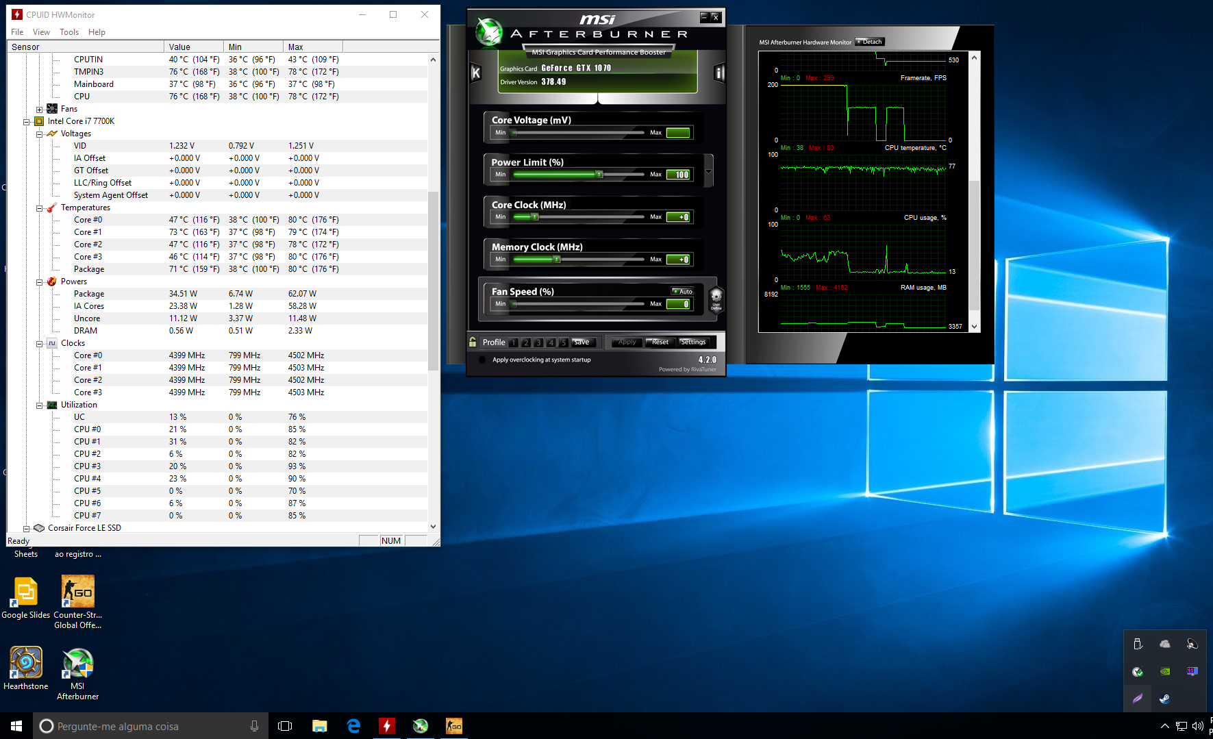
Task: Click the purple feather tray icon
Action: (1138, 699)
